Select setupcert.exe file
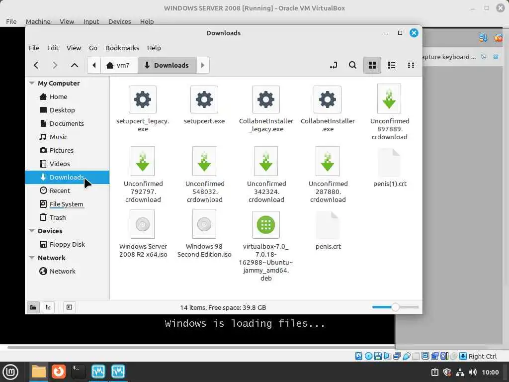The width and height of the screenshot is (509, 382). pos(204,105)
